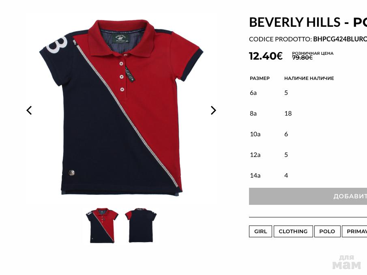
Task: Click the product code BHPCG424BLURO
Action: click(340, 39)
